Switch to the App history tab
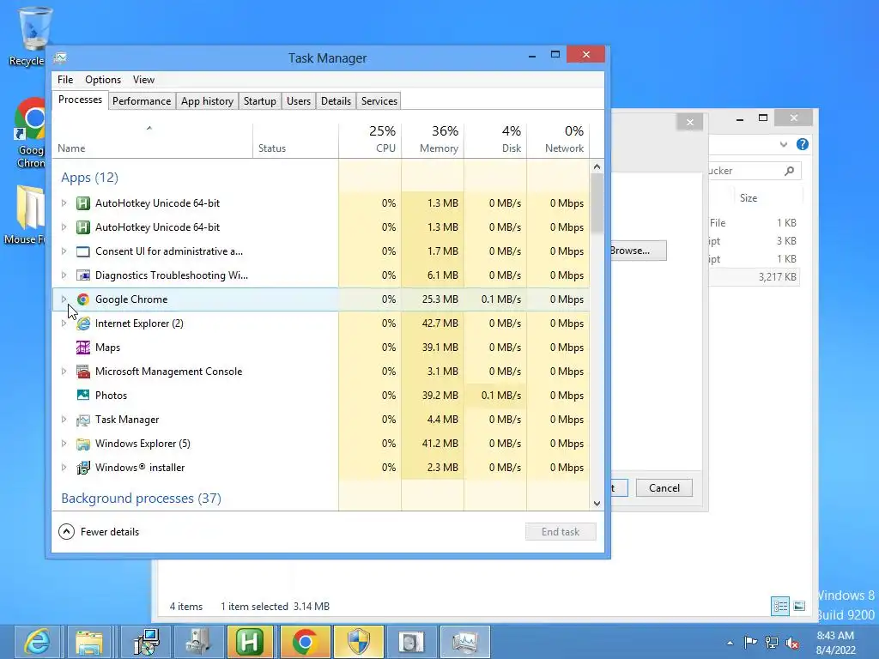879x659 pixels. pos(207,101)
